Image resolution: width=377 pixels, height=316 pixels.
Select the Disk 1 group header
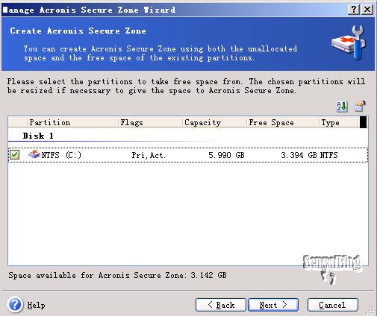[38, 136]
